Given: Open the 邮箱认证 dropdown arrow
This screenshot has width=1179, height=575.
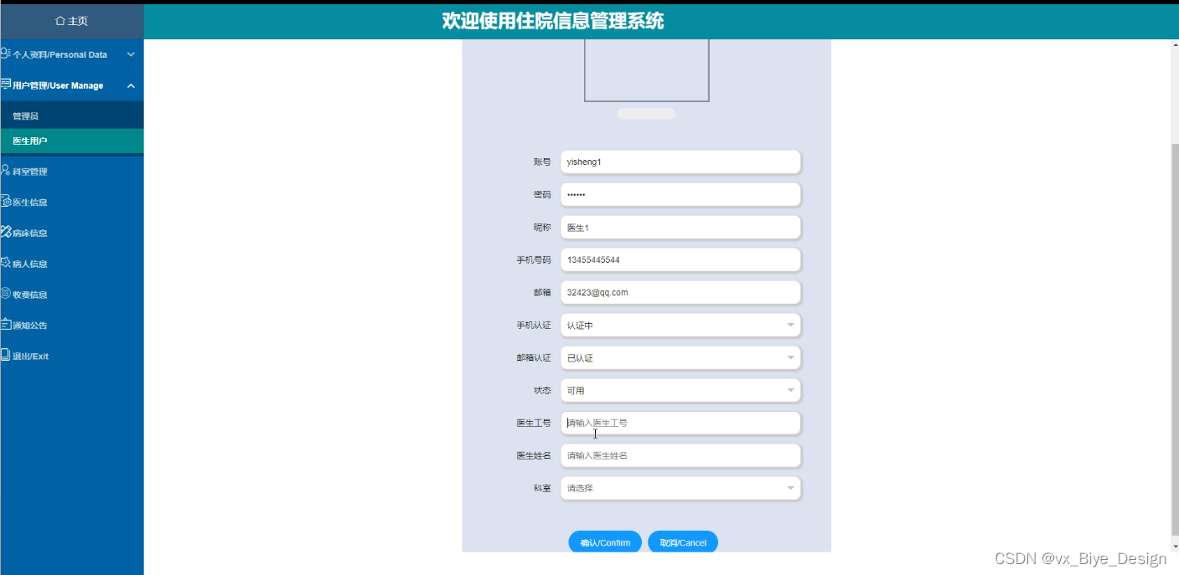Looking at the screenshot, I should click(x=790, y=357).
